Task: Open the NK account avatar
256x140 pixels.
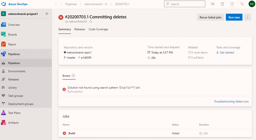Action: click(252, 4)
